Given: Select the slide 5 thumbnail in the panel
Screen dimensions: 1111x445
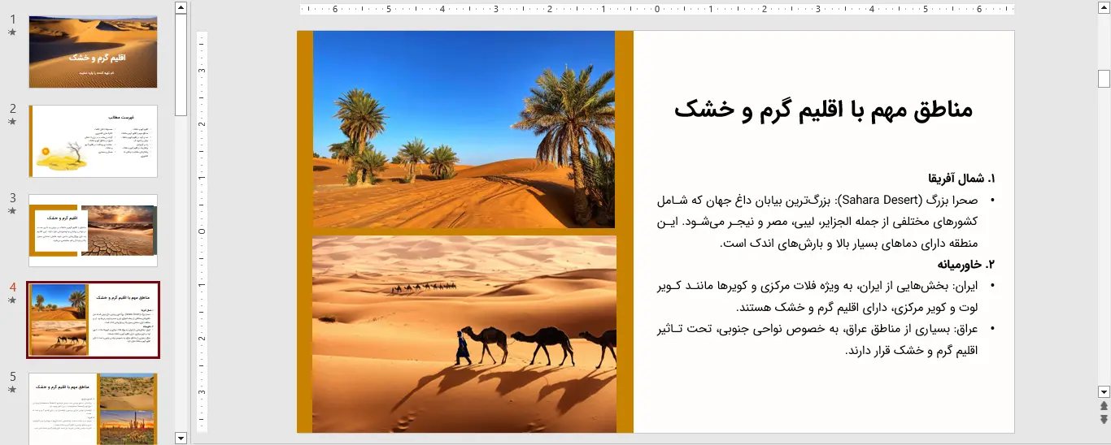Looking at the screenshot, I should tap(93, 408).
